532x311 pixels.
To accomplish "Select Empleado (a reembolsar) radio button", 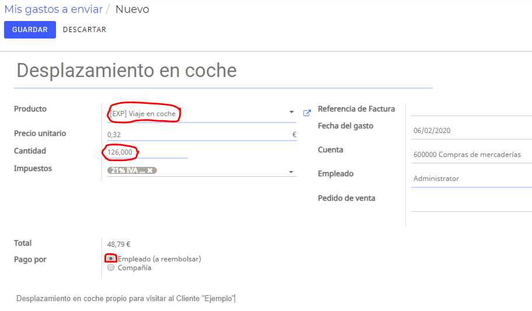I will click(111, 258).
